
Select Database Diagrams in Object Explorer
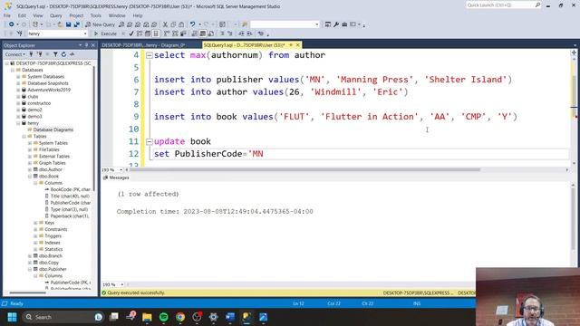(53, 129)
